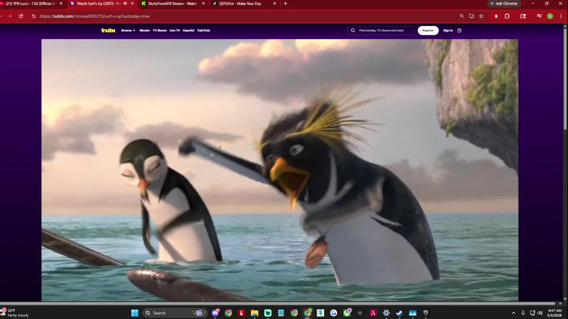Viewport: 568px width, 319px height.
Task: Open File Explorer from the taskbar
Action: (255, 313)
